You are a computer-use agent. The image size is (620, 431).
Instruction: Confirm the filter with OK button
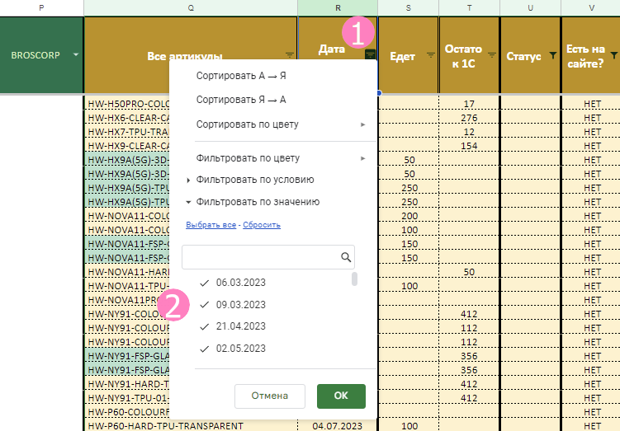tap(341, 396)
